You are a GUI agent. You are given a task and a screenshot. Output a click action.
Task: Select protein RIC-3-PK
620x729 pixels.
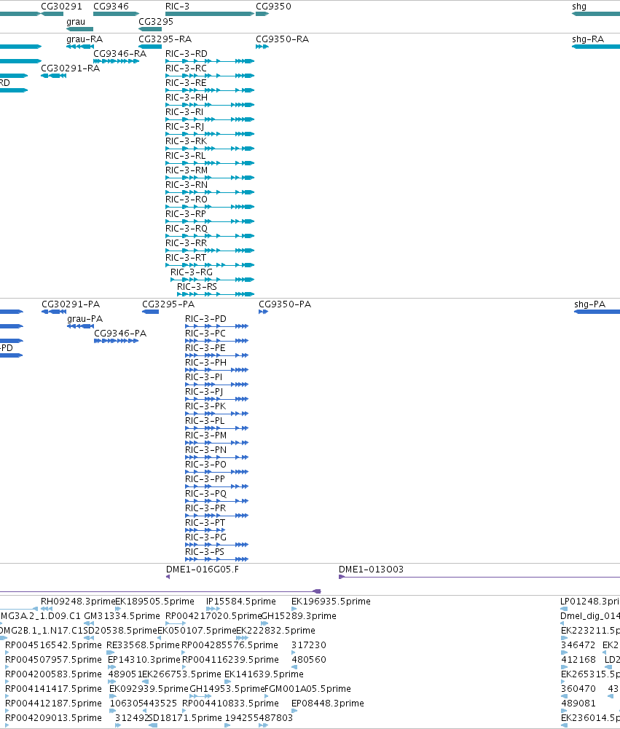pos(216,414)
